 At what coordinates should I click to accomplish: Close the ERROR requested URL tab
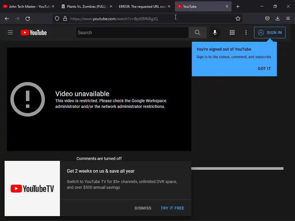pyautogui.click(x=169, y=6)
